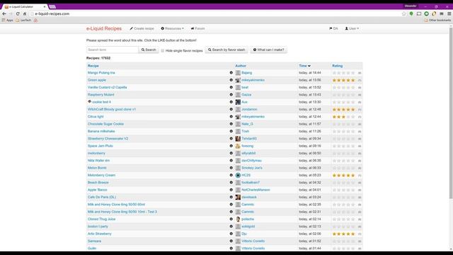Reload the page in browser
Viewport: 453px width, 255px height.
pyautogui.click(x=18, y=13)
